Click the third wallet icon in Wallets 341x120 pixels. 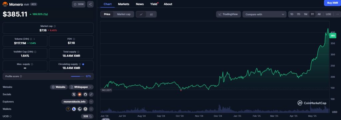click(x=80, y=109)
